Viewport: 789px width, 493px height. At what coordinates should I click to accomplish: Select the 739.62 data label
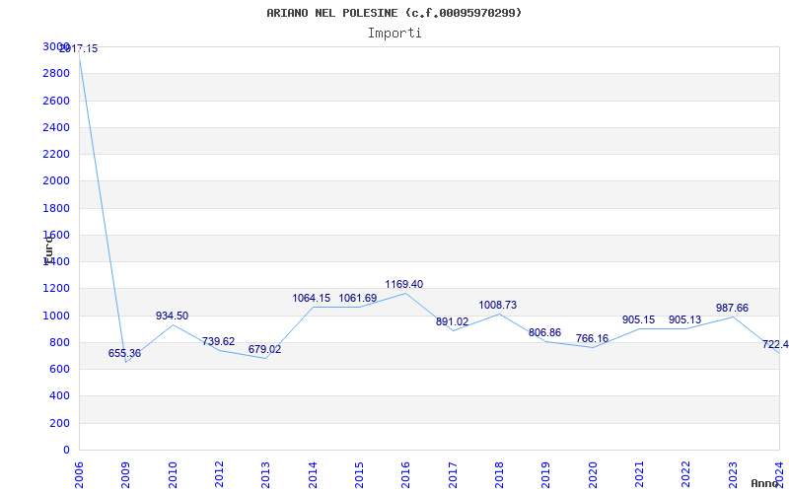(218, 341)
